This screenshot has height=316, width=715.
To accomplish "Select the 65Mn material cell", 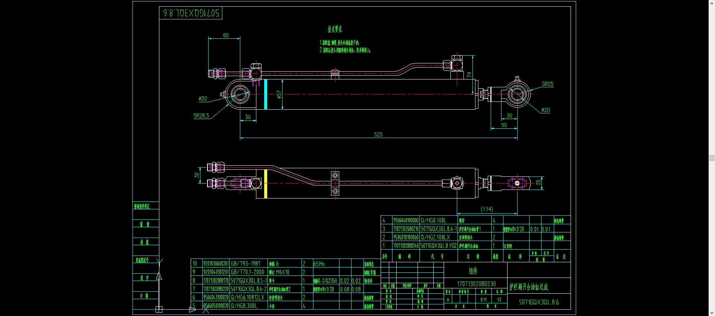I will tap(326, 263).
